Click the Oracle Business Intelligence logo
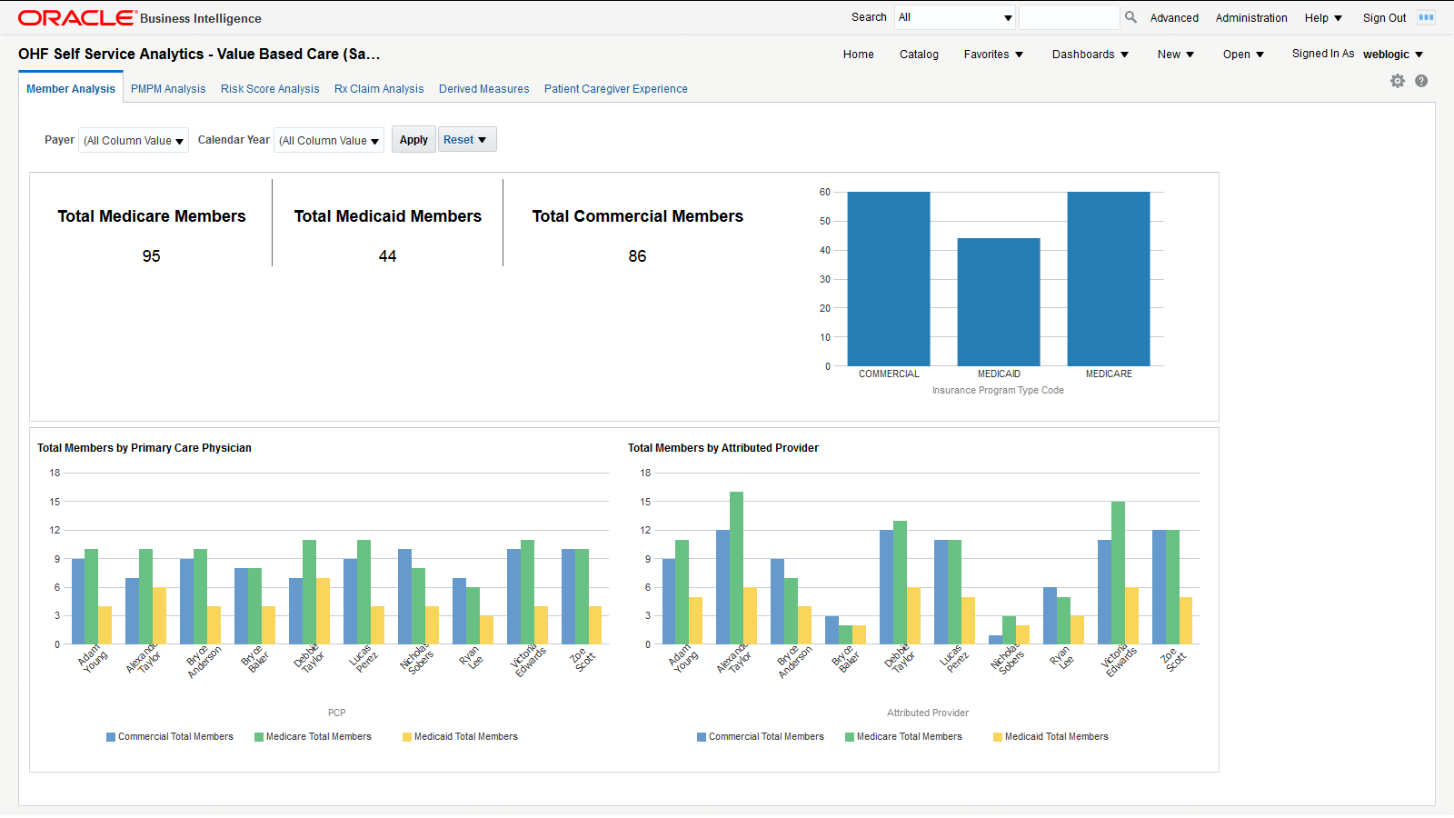Image resolution: width=1454 pixels, height=818 pixels. tap(73, 16)
